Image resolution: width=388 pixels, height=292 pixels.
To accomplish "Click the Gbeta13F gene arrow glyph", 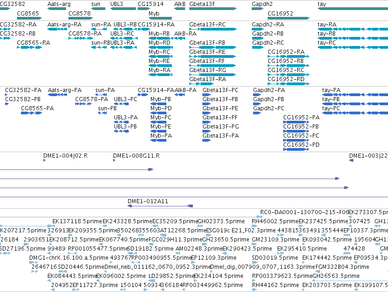I will [x=213, y=9].
